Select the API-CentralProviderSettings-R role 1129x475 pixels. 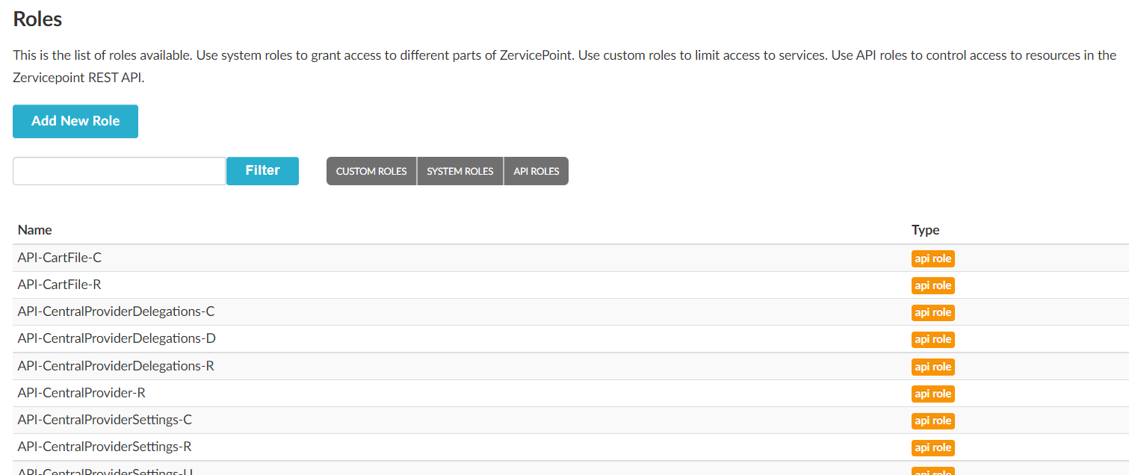pyautogui.click(x=105, y=447)
